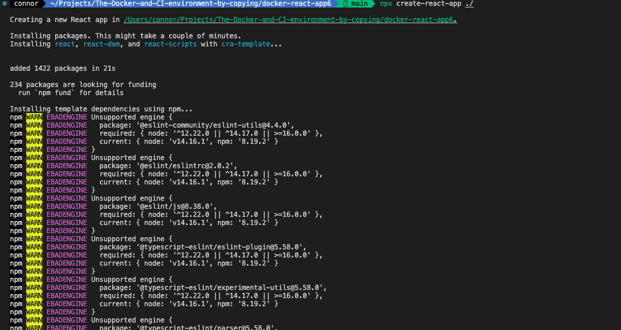Screen dimensions: 621x330
Task: Click package '@eslint/js@8.38.0' text
Action: [175, 206]
